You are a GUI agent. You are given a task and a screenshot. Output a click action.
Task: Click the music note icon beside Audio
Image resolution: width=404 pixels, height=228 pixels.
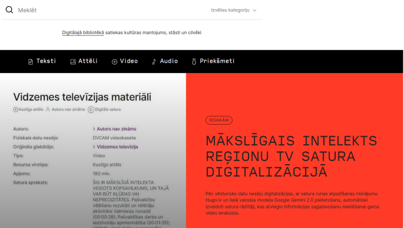click(154, 61)
